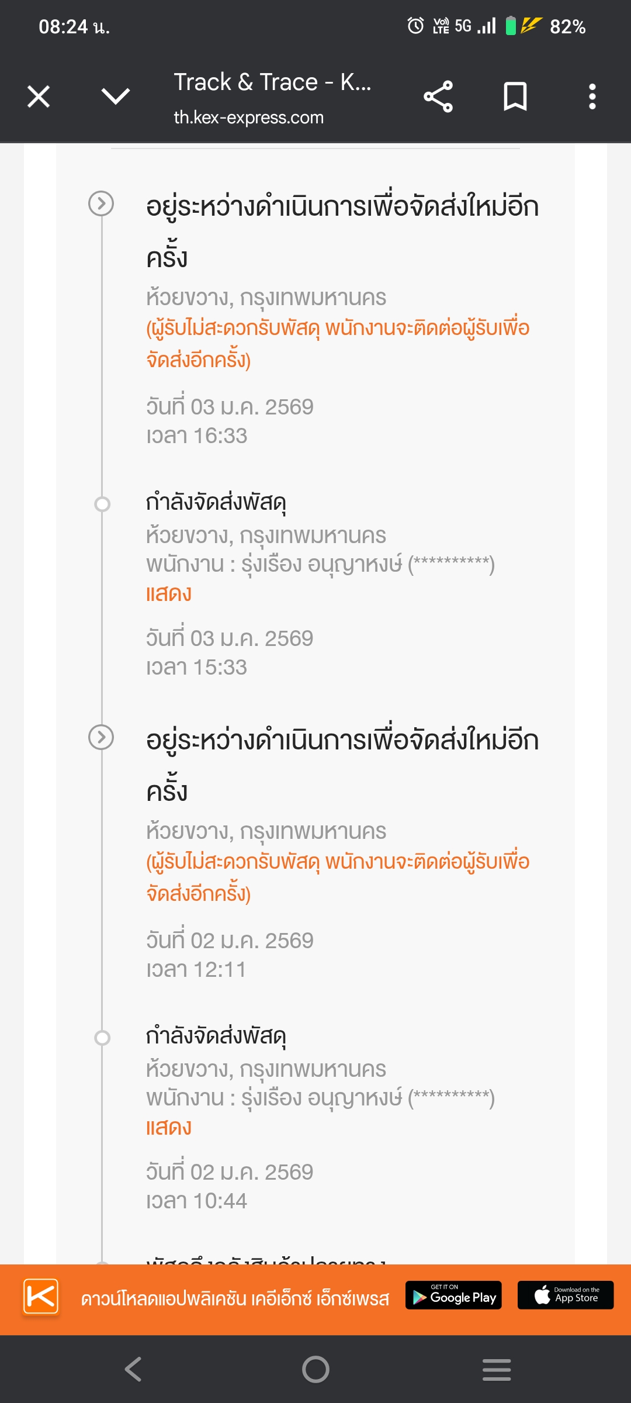Click the 03 ม.ค. 16:33 status arrow icon
The image size is (631, 1403).
[101, 203]
